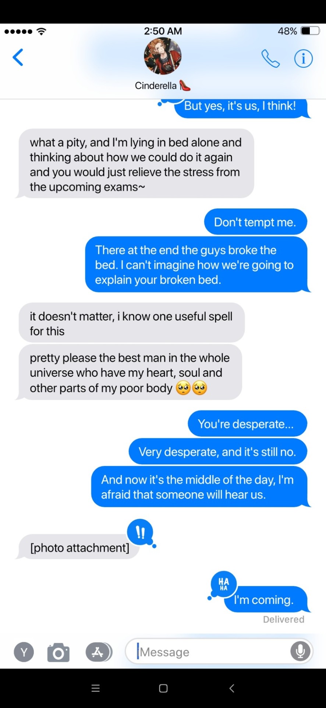Tap the Android back arrow
The image size is (326, 708).
pyautogui.click(x=232, y=688)
